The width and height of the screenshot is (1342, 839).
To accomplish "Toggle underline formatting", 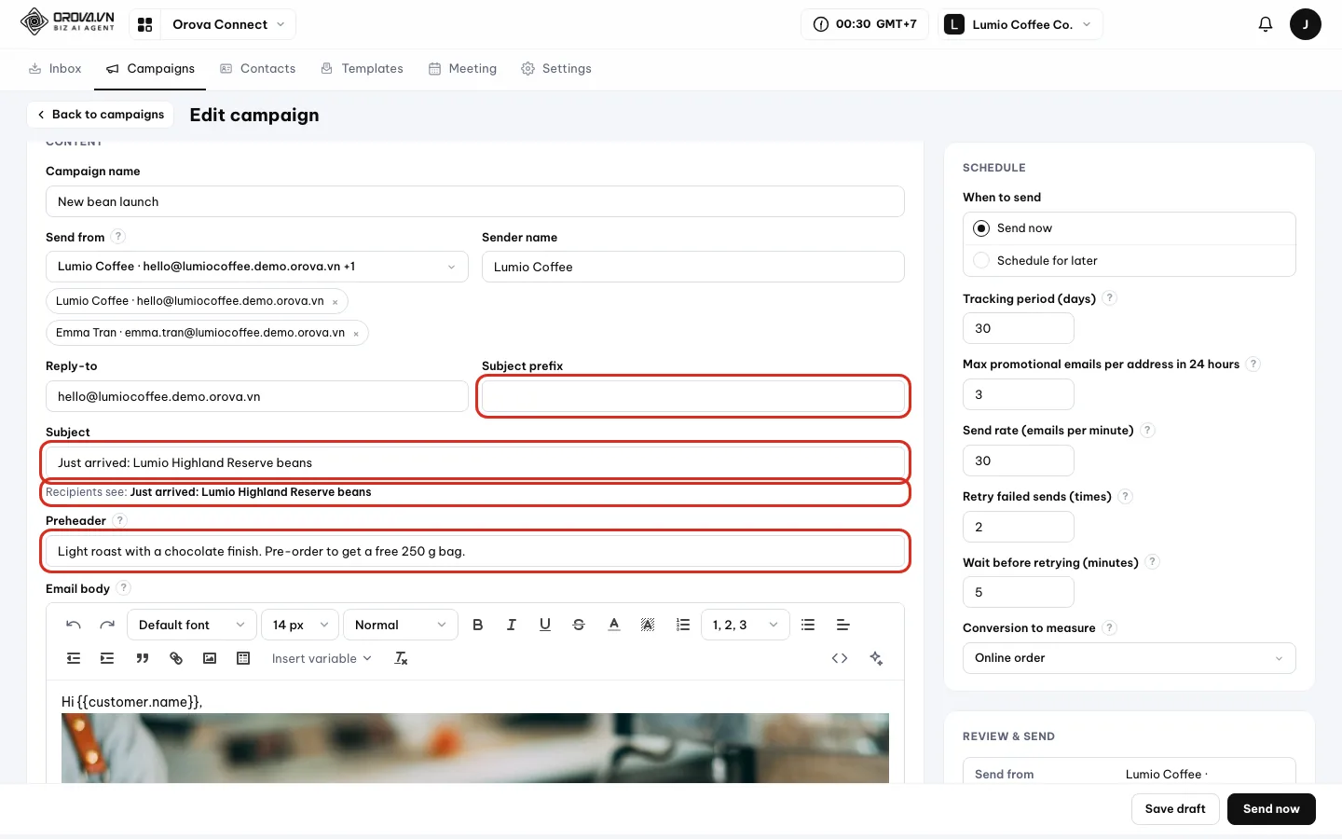I will click(545, 625).
